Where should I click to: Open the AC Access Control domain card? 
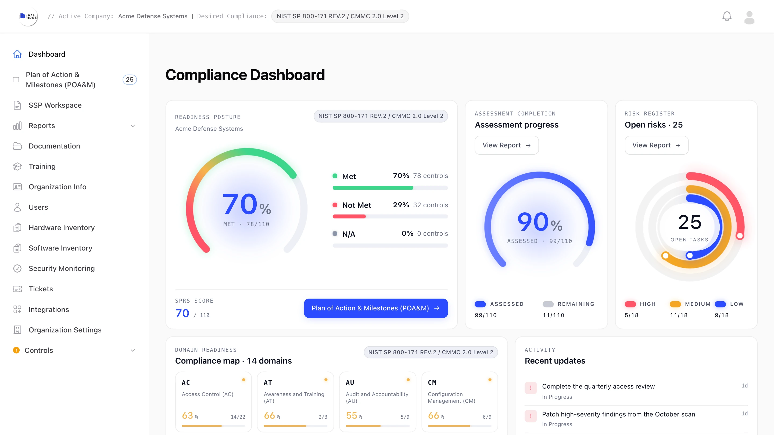click(x=213, y=402)
